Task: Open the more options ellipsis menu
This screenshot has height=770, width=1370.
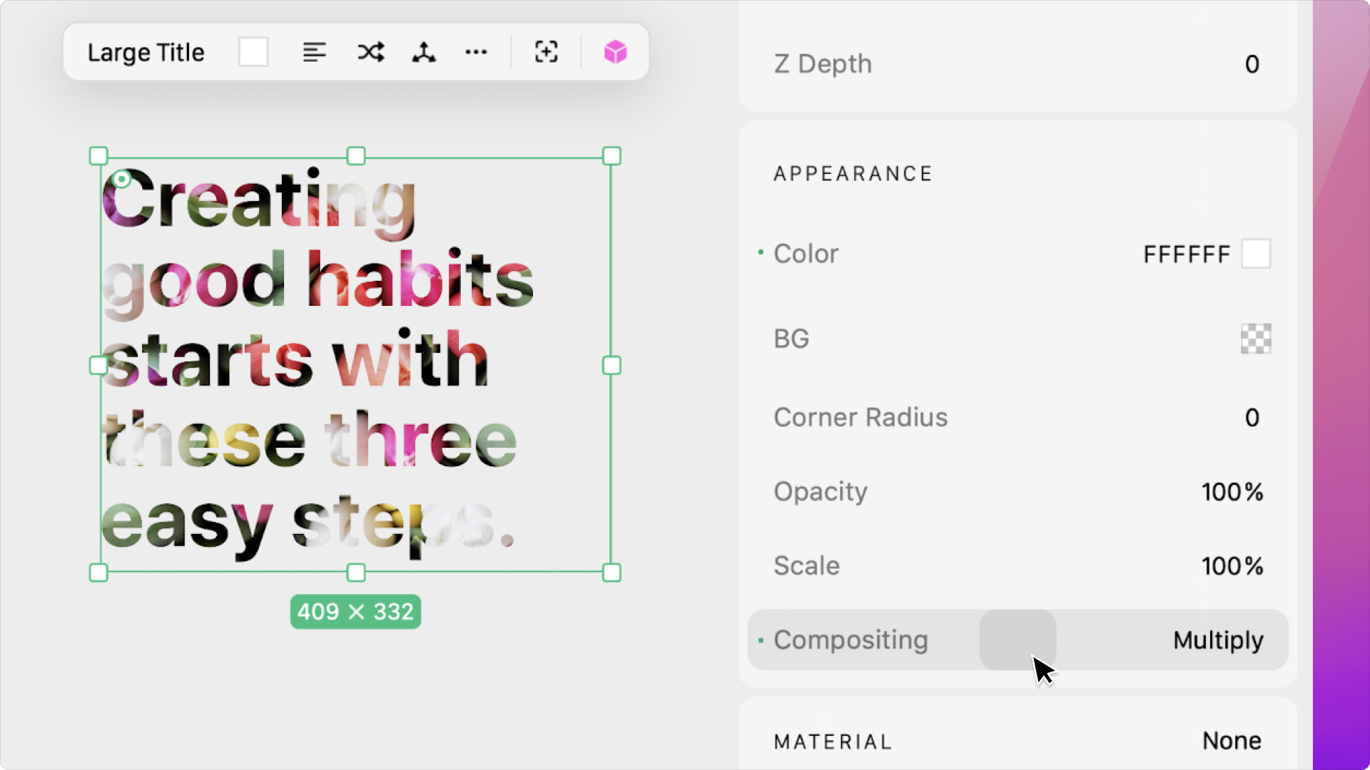Action: [x=476, y=52]
